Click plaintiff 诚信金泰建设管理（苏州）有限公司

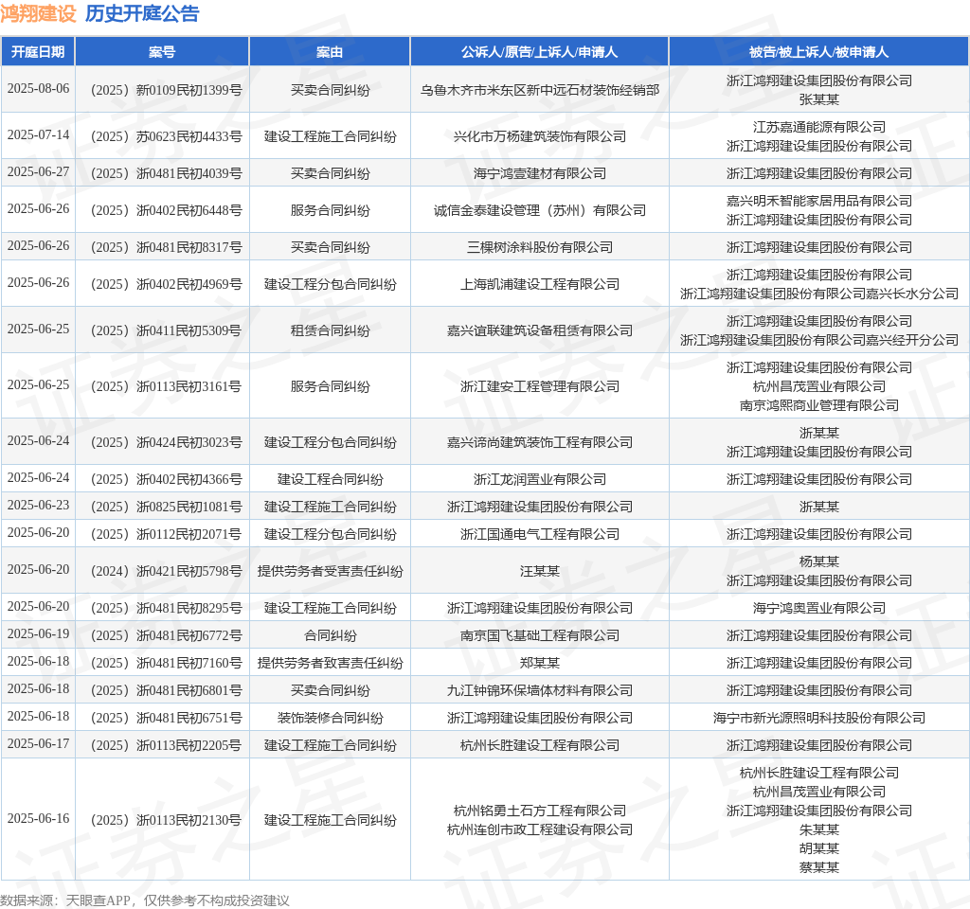coord(539,210)
